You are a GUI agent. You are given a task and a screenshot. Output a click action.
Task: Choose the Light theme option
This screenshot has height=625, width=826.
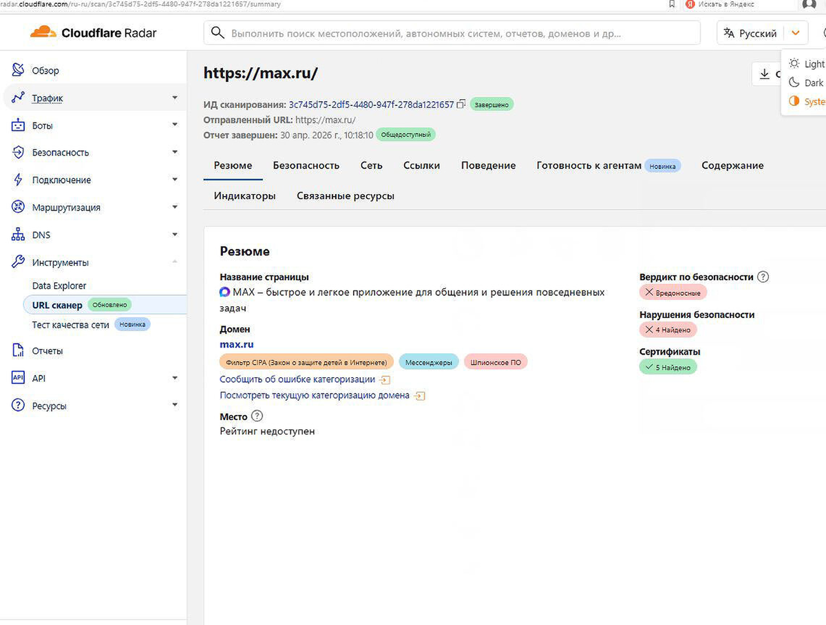pyautogui.click(x=806, y=63)
